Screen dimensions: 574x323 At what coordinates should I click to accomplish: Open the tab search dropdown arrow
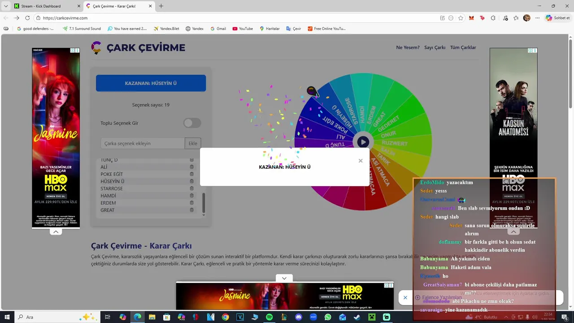6,6
